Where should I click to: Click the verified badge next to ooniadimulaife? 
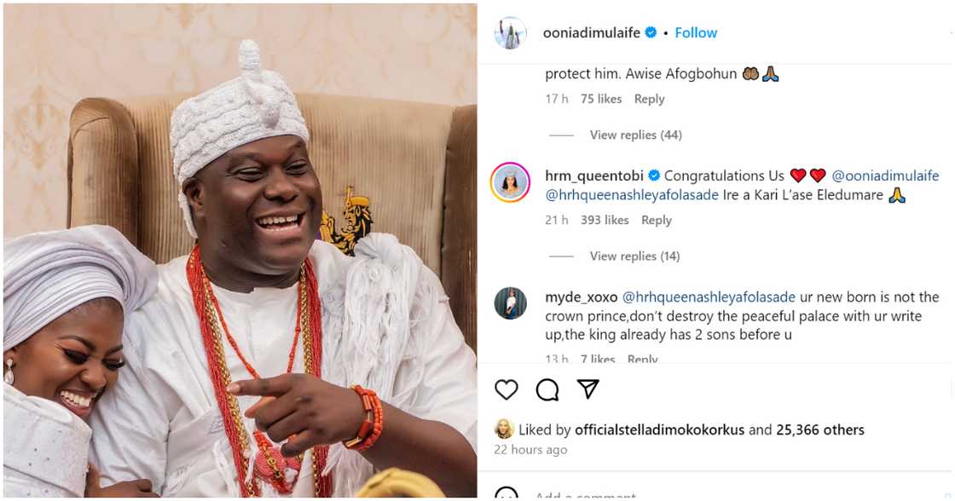[651, 32]
